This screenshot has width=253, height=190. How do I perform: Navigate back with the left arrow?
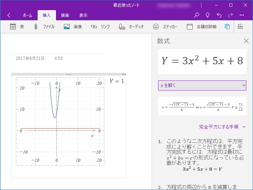point(8,15)
